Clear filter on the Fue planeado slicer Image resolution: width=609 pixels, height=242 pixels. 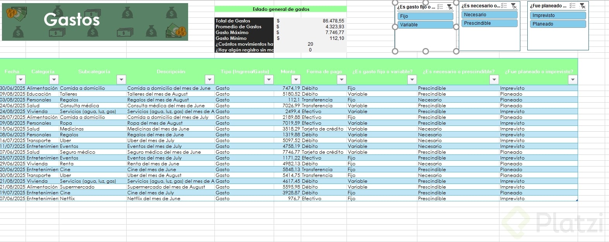click(x=582, y=6)
